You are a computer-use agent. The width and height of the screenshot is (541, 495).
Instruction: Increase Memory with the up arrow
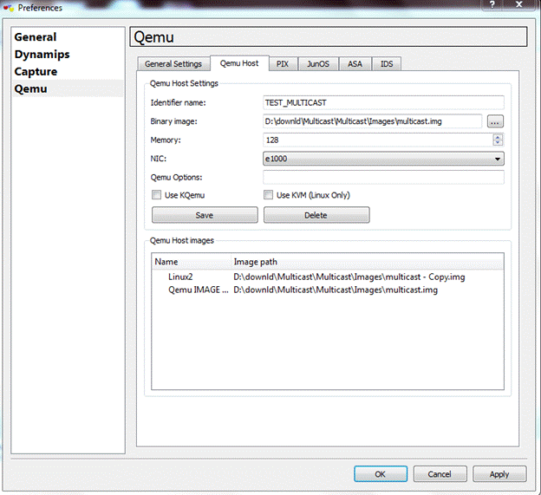coord(498,137)
